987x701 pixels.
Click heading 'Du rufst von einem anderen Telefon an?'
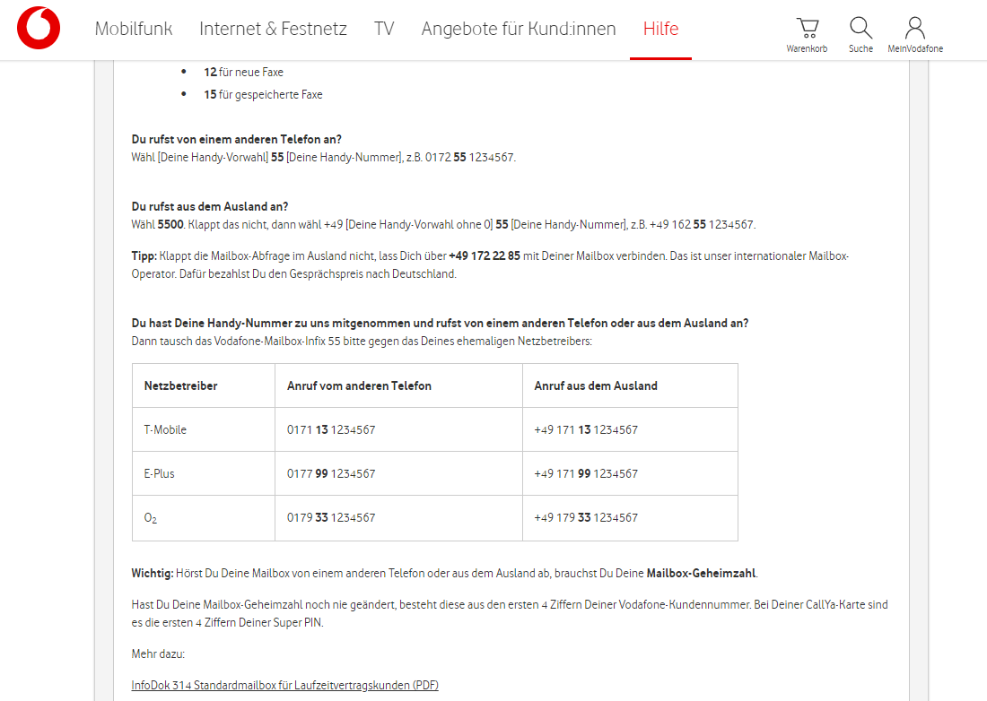pyautogui.click(x=237, y=140)
